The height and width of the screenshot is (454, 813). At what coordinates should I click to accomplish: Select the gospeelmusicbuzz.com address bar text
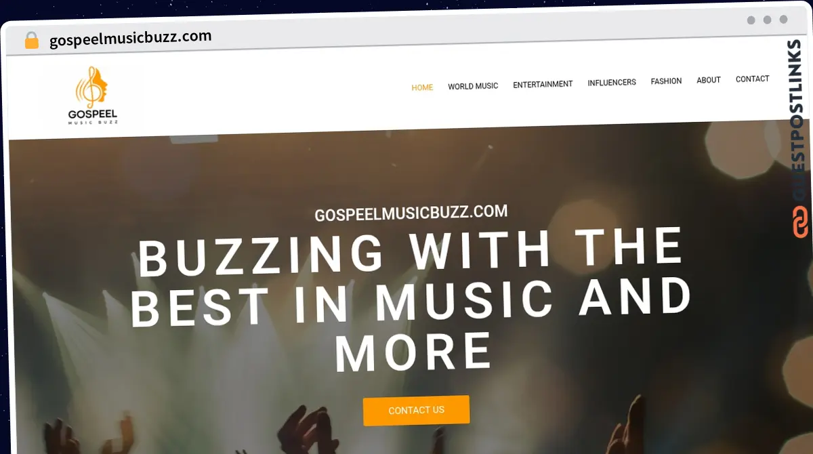[x=131, y=38]
